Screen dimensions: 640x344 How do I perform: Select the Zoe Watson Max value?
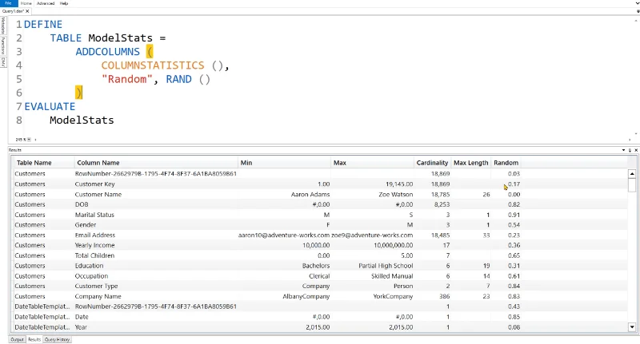[395, 194]
